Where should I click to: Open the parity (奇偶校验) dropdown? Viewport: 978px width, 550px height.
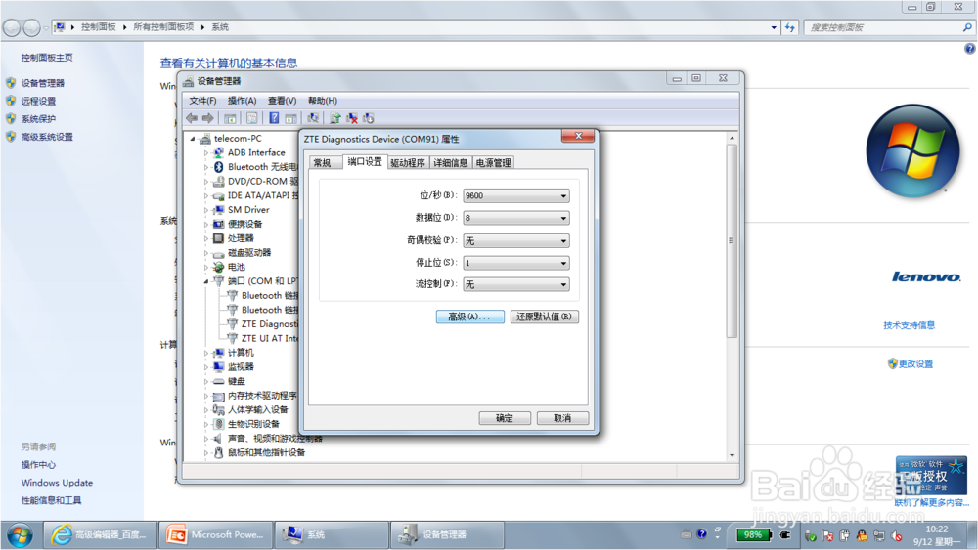click(515, 240)
